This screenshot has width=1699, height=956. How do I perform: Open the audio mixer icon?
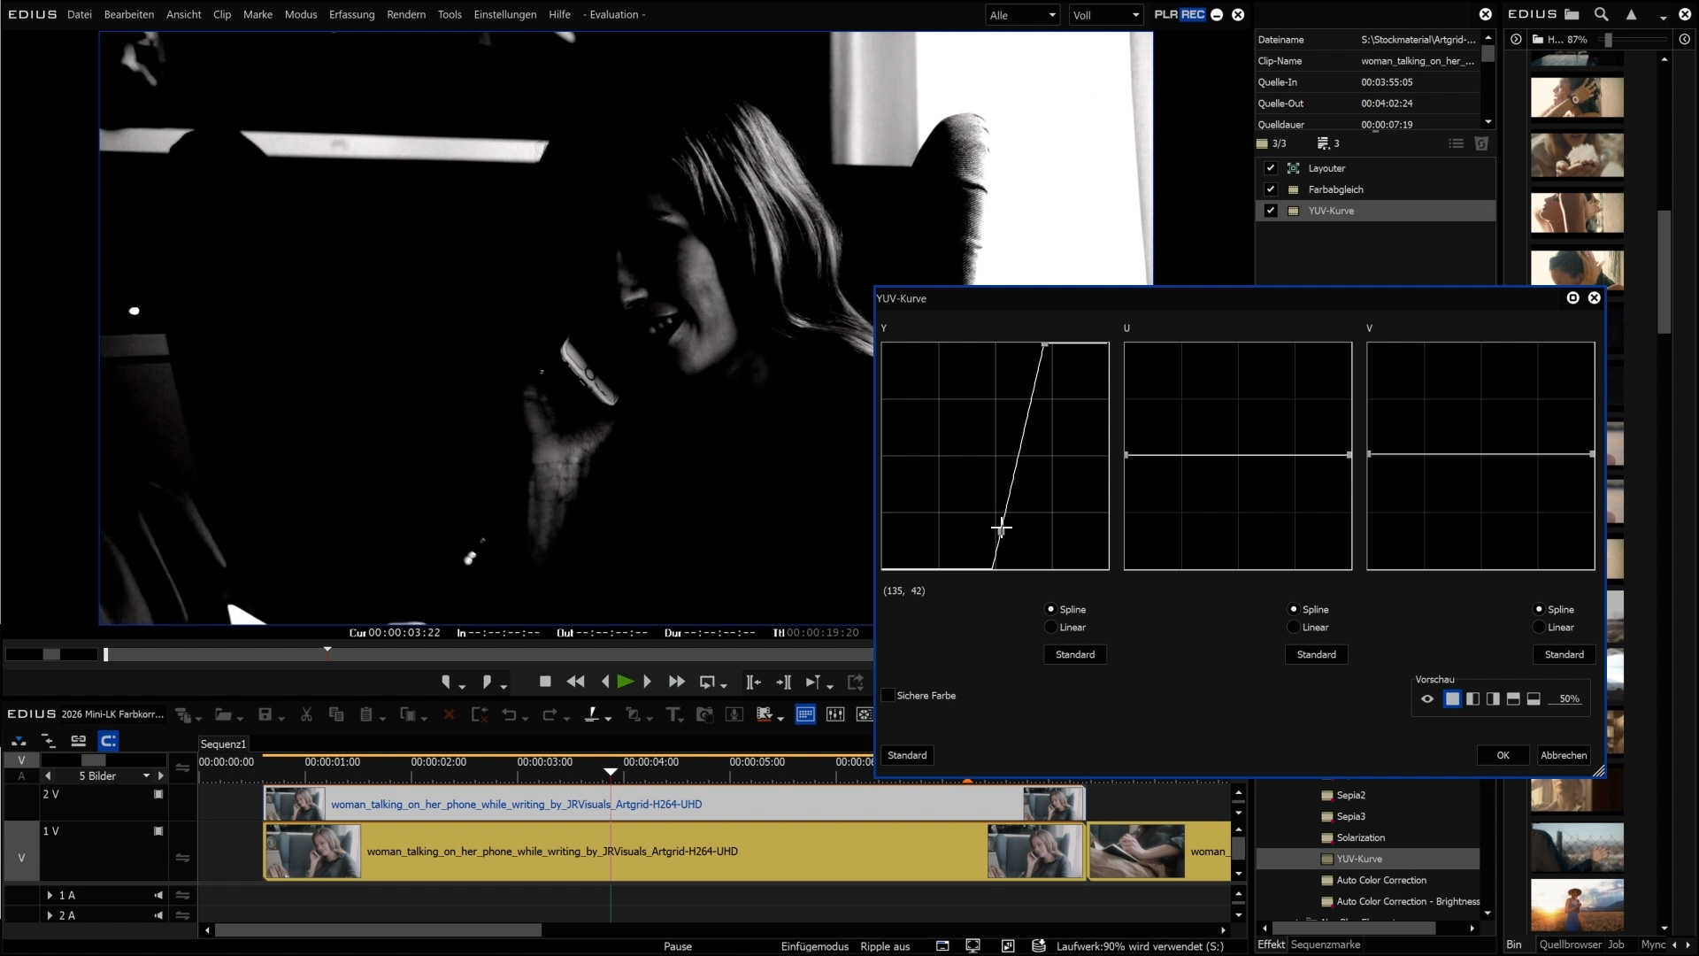point(834,714)
